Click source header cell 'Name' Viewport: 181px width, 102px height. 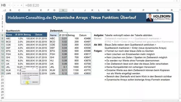pyautogui.click(x=10, y=35)
